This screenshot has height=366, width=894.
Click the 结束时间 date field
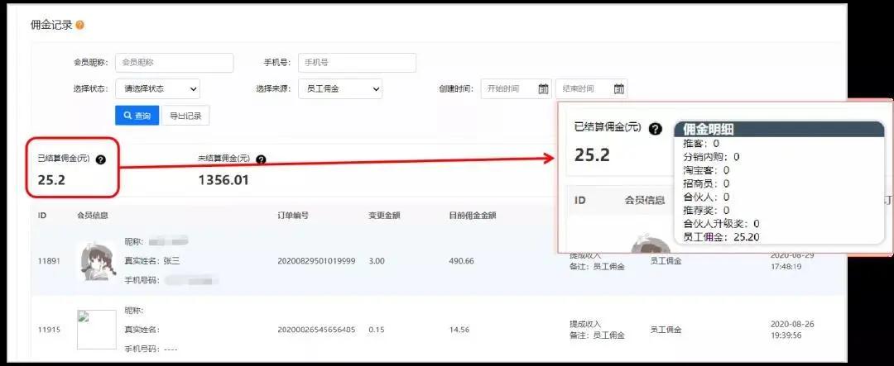[x=591, y=88]
